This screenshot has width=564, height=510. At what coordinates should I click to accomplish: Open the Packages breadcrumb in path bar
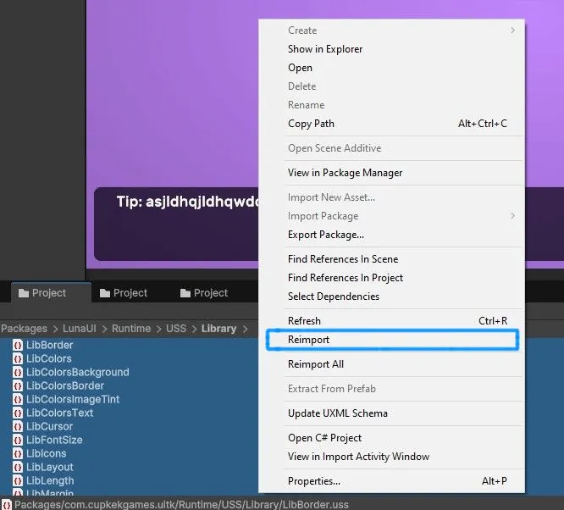pyautogui.click(x=24, y=328)
